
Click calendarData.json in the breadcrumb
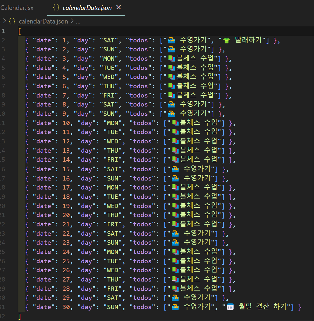pos(44,21)
